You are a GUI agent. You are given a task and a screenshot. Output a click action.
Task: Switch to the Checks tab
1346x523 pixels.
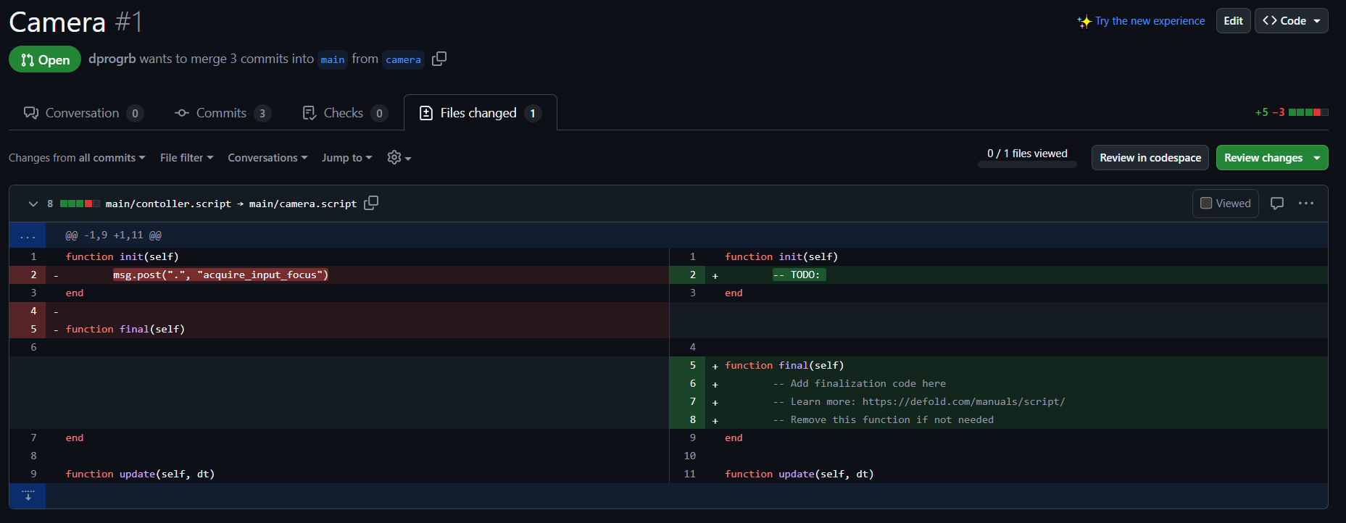click(x=345, y=113)
